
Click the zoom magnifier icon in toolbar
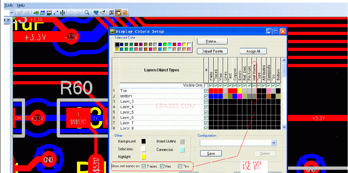[87, 13]
